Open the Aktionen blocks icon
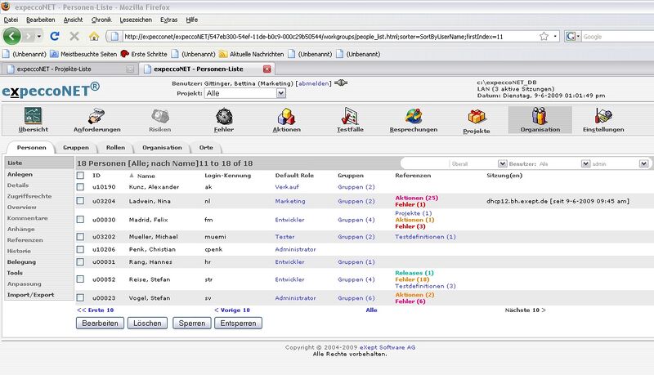654x375 pixels. [287, 116]
